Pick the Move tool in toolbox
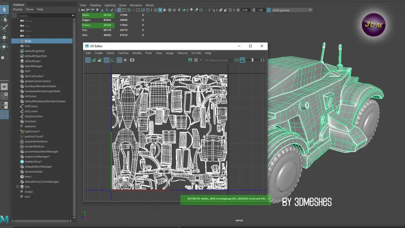 coord(4,37)
